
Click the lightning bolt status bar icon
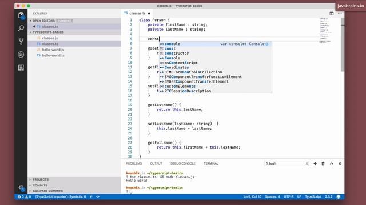pos(91,197)
